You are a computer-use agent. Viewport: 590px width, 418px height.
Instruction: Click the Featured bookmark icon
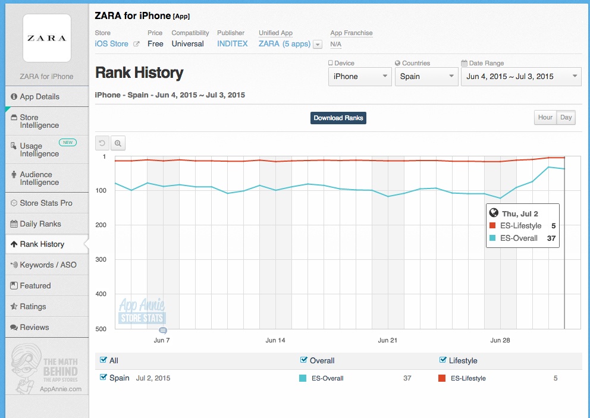(x=14, y=285)
